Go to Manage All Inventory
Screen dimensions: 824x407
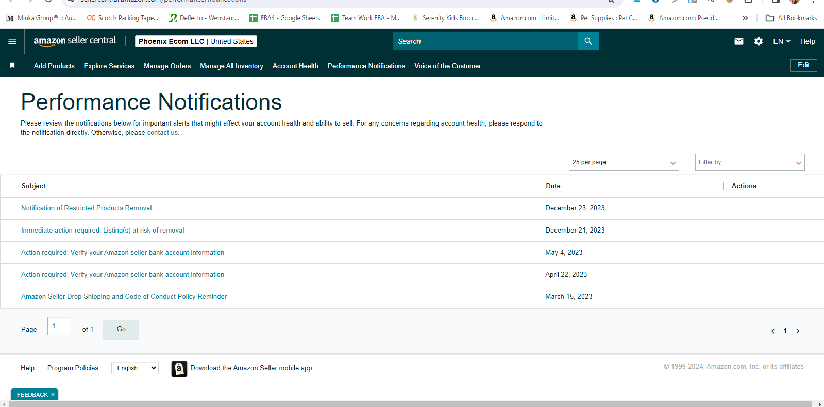point(231,66)
